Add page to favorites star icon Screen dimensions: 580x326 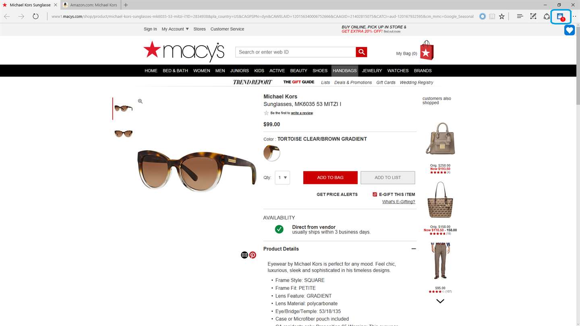(x=501, y=17)
